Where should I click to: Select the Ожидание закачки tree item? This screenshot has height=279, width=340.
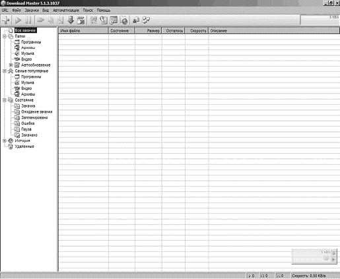coord(37,111)
